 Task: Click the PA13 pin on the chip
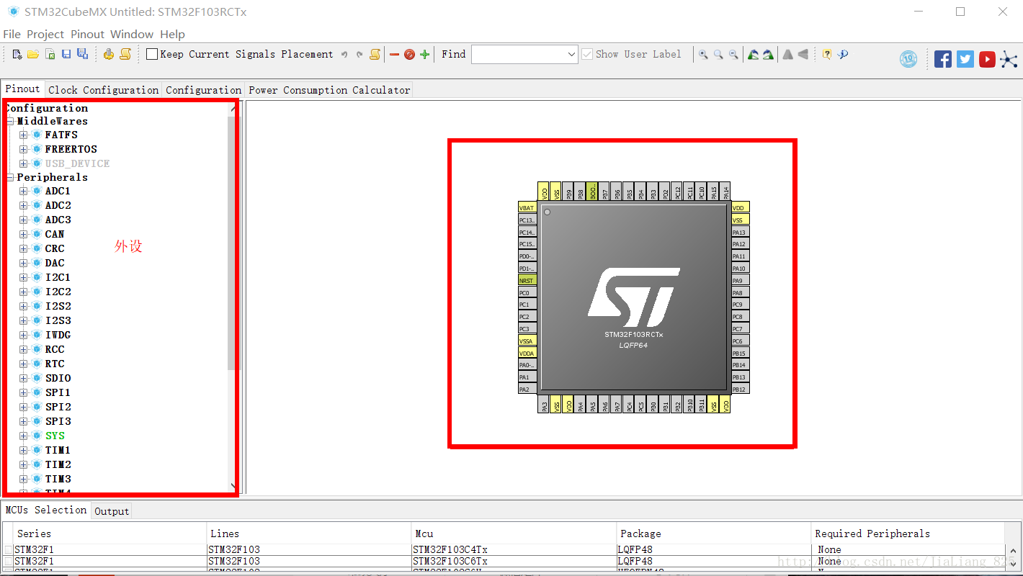coord(740,232)
